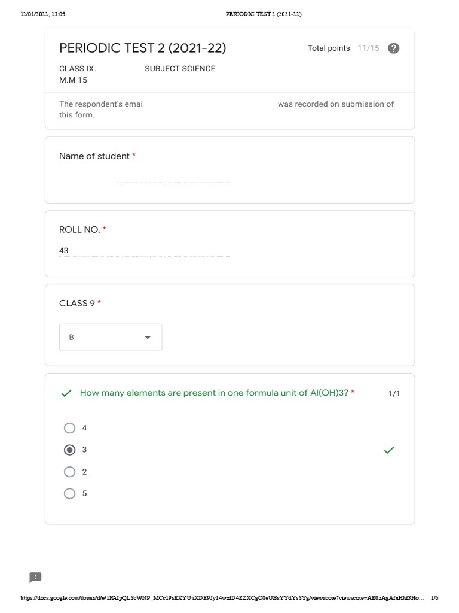Click the Google Forms URL at page bottom
Viewport: 459px width, 613px height.
coord(222,598)
